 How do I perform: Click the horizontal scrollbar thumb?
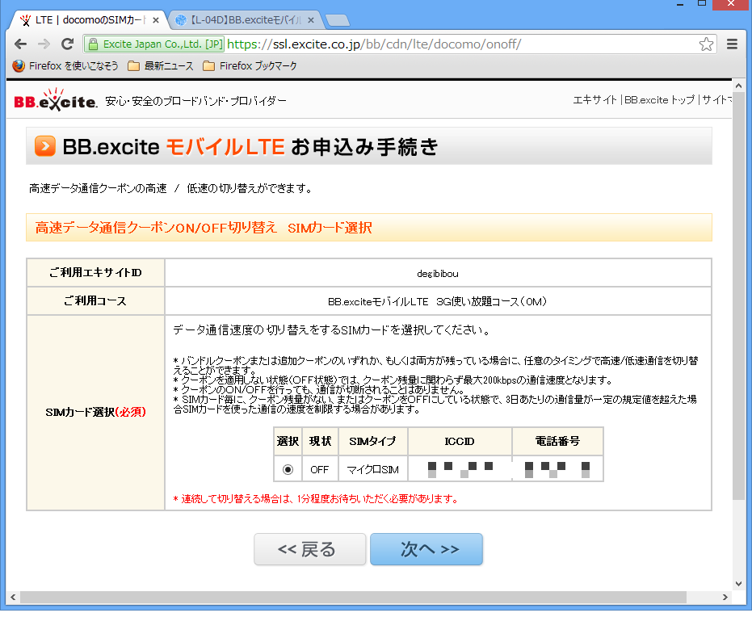353,597
